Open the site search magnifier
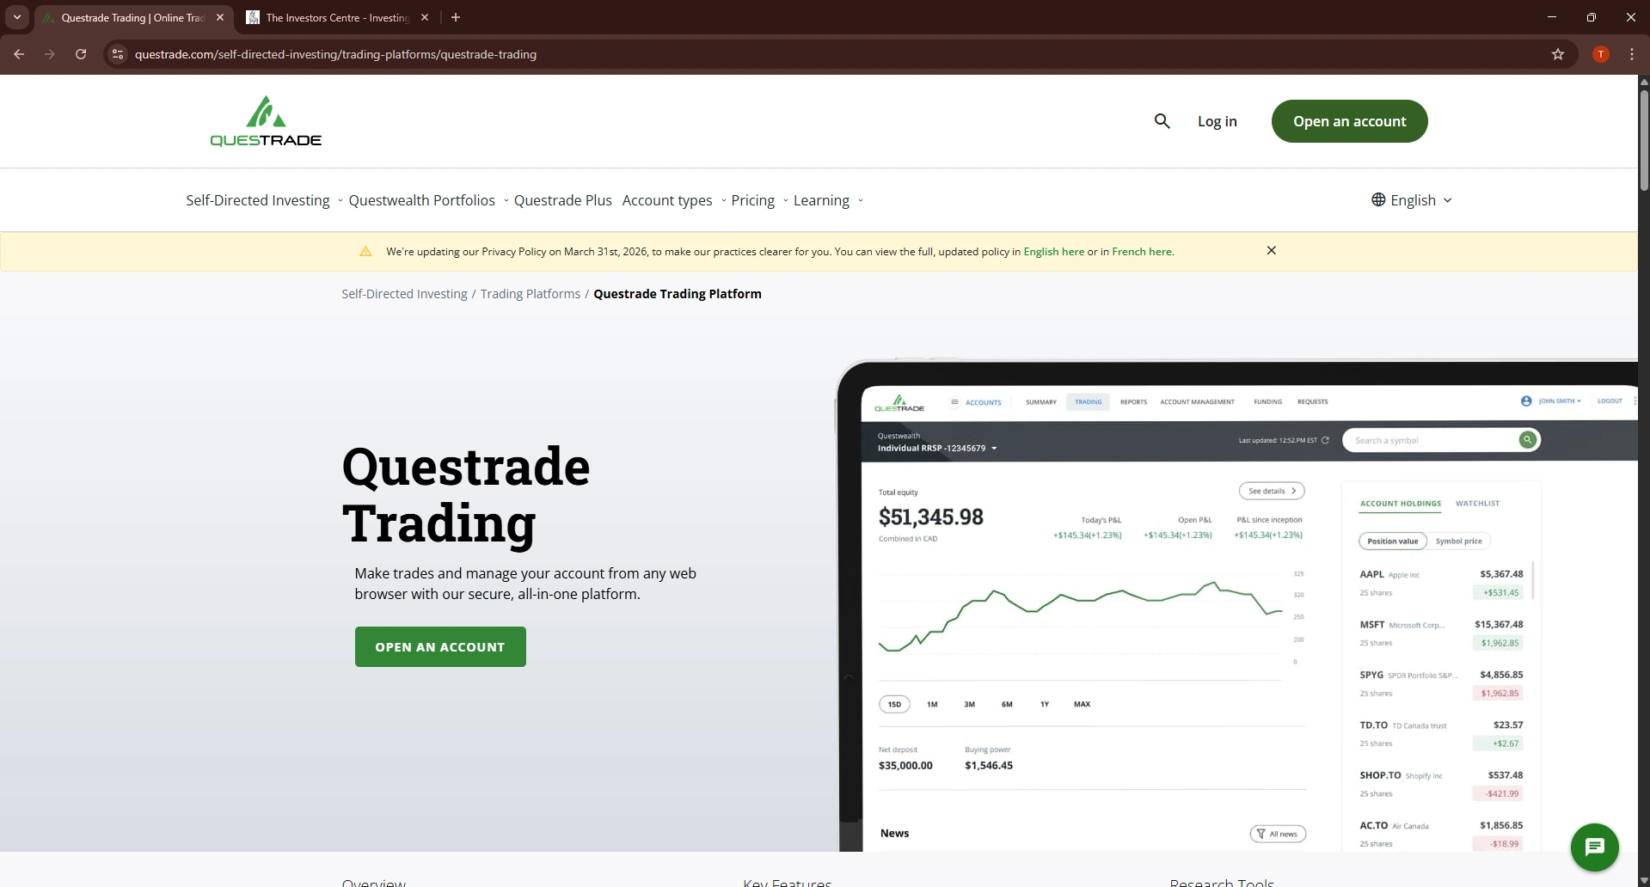Image resolution: width=1650 pixels, height=887 pixels. [x=1162, y=121]
